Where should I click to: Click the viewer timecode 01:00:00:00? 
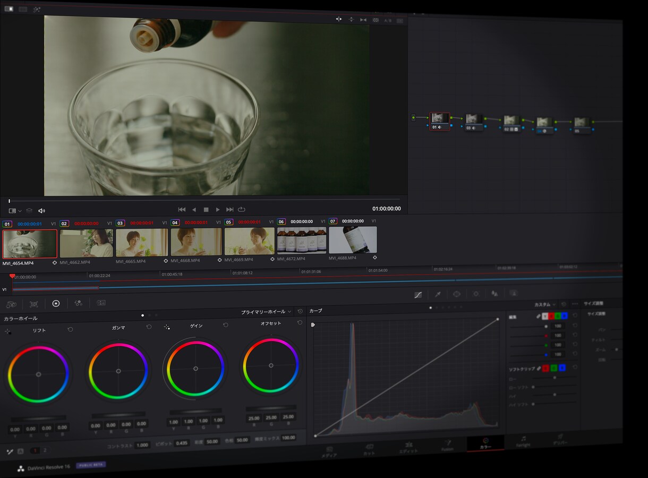(x=387, y=209)
